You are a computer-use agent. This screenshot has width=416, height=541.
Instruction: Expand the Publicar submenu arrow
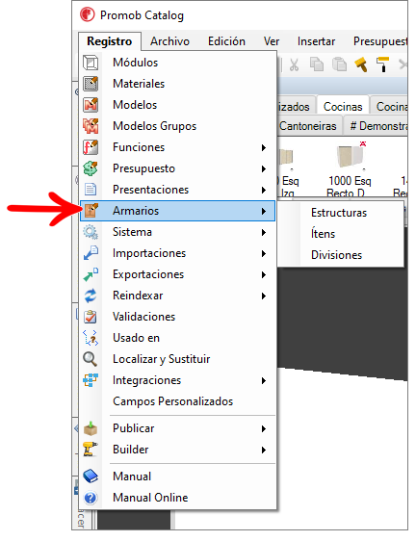pos(264,429)
